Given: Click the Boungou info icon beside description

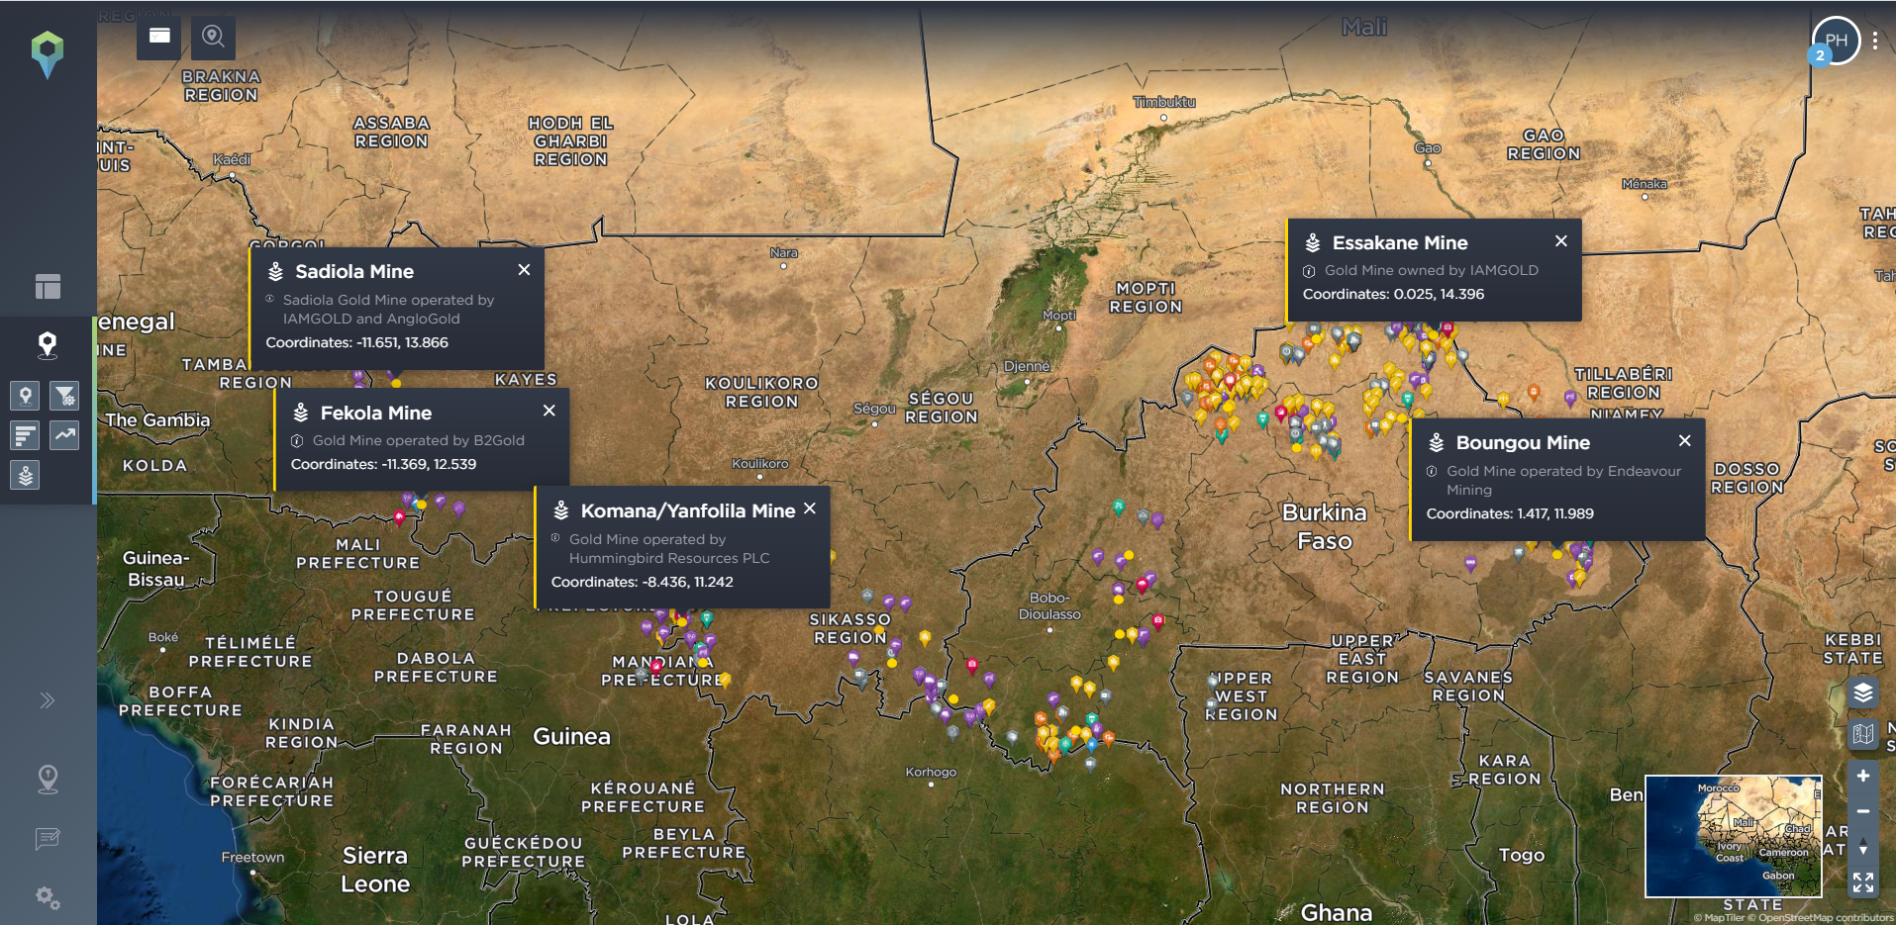Looking at the screenshot, I should click(1432, 471).
